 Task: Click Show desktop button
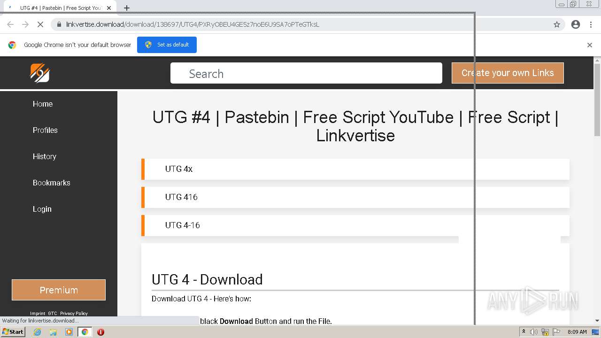click(596, 332)
